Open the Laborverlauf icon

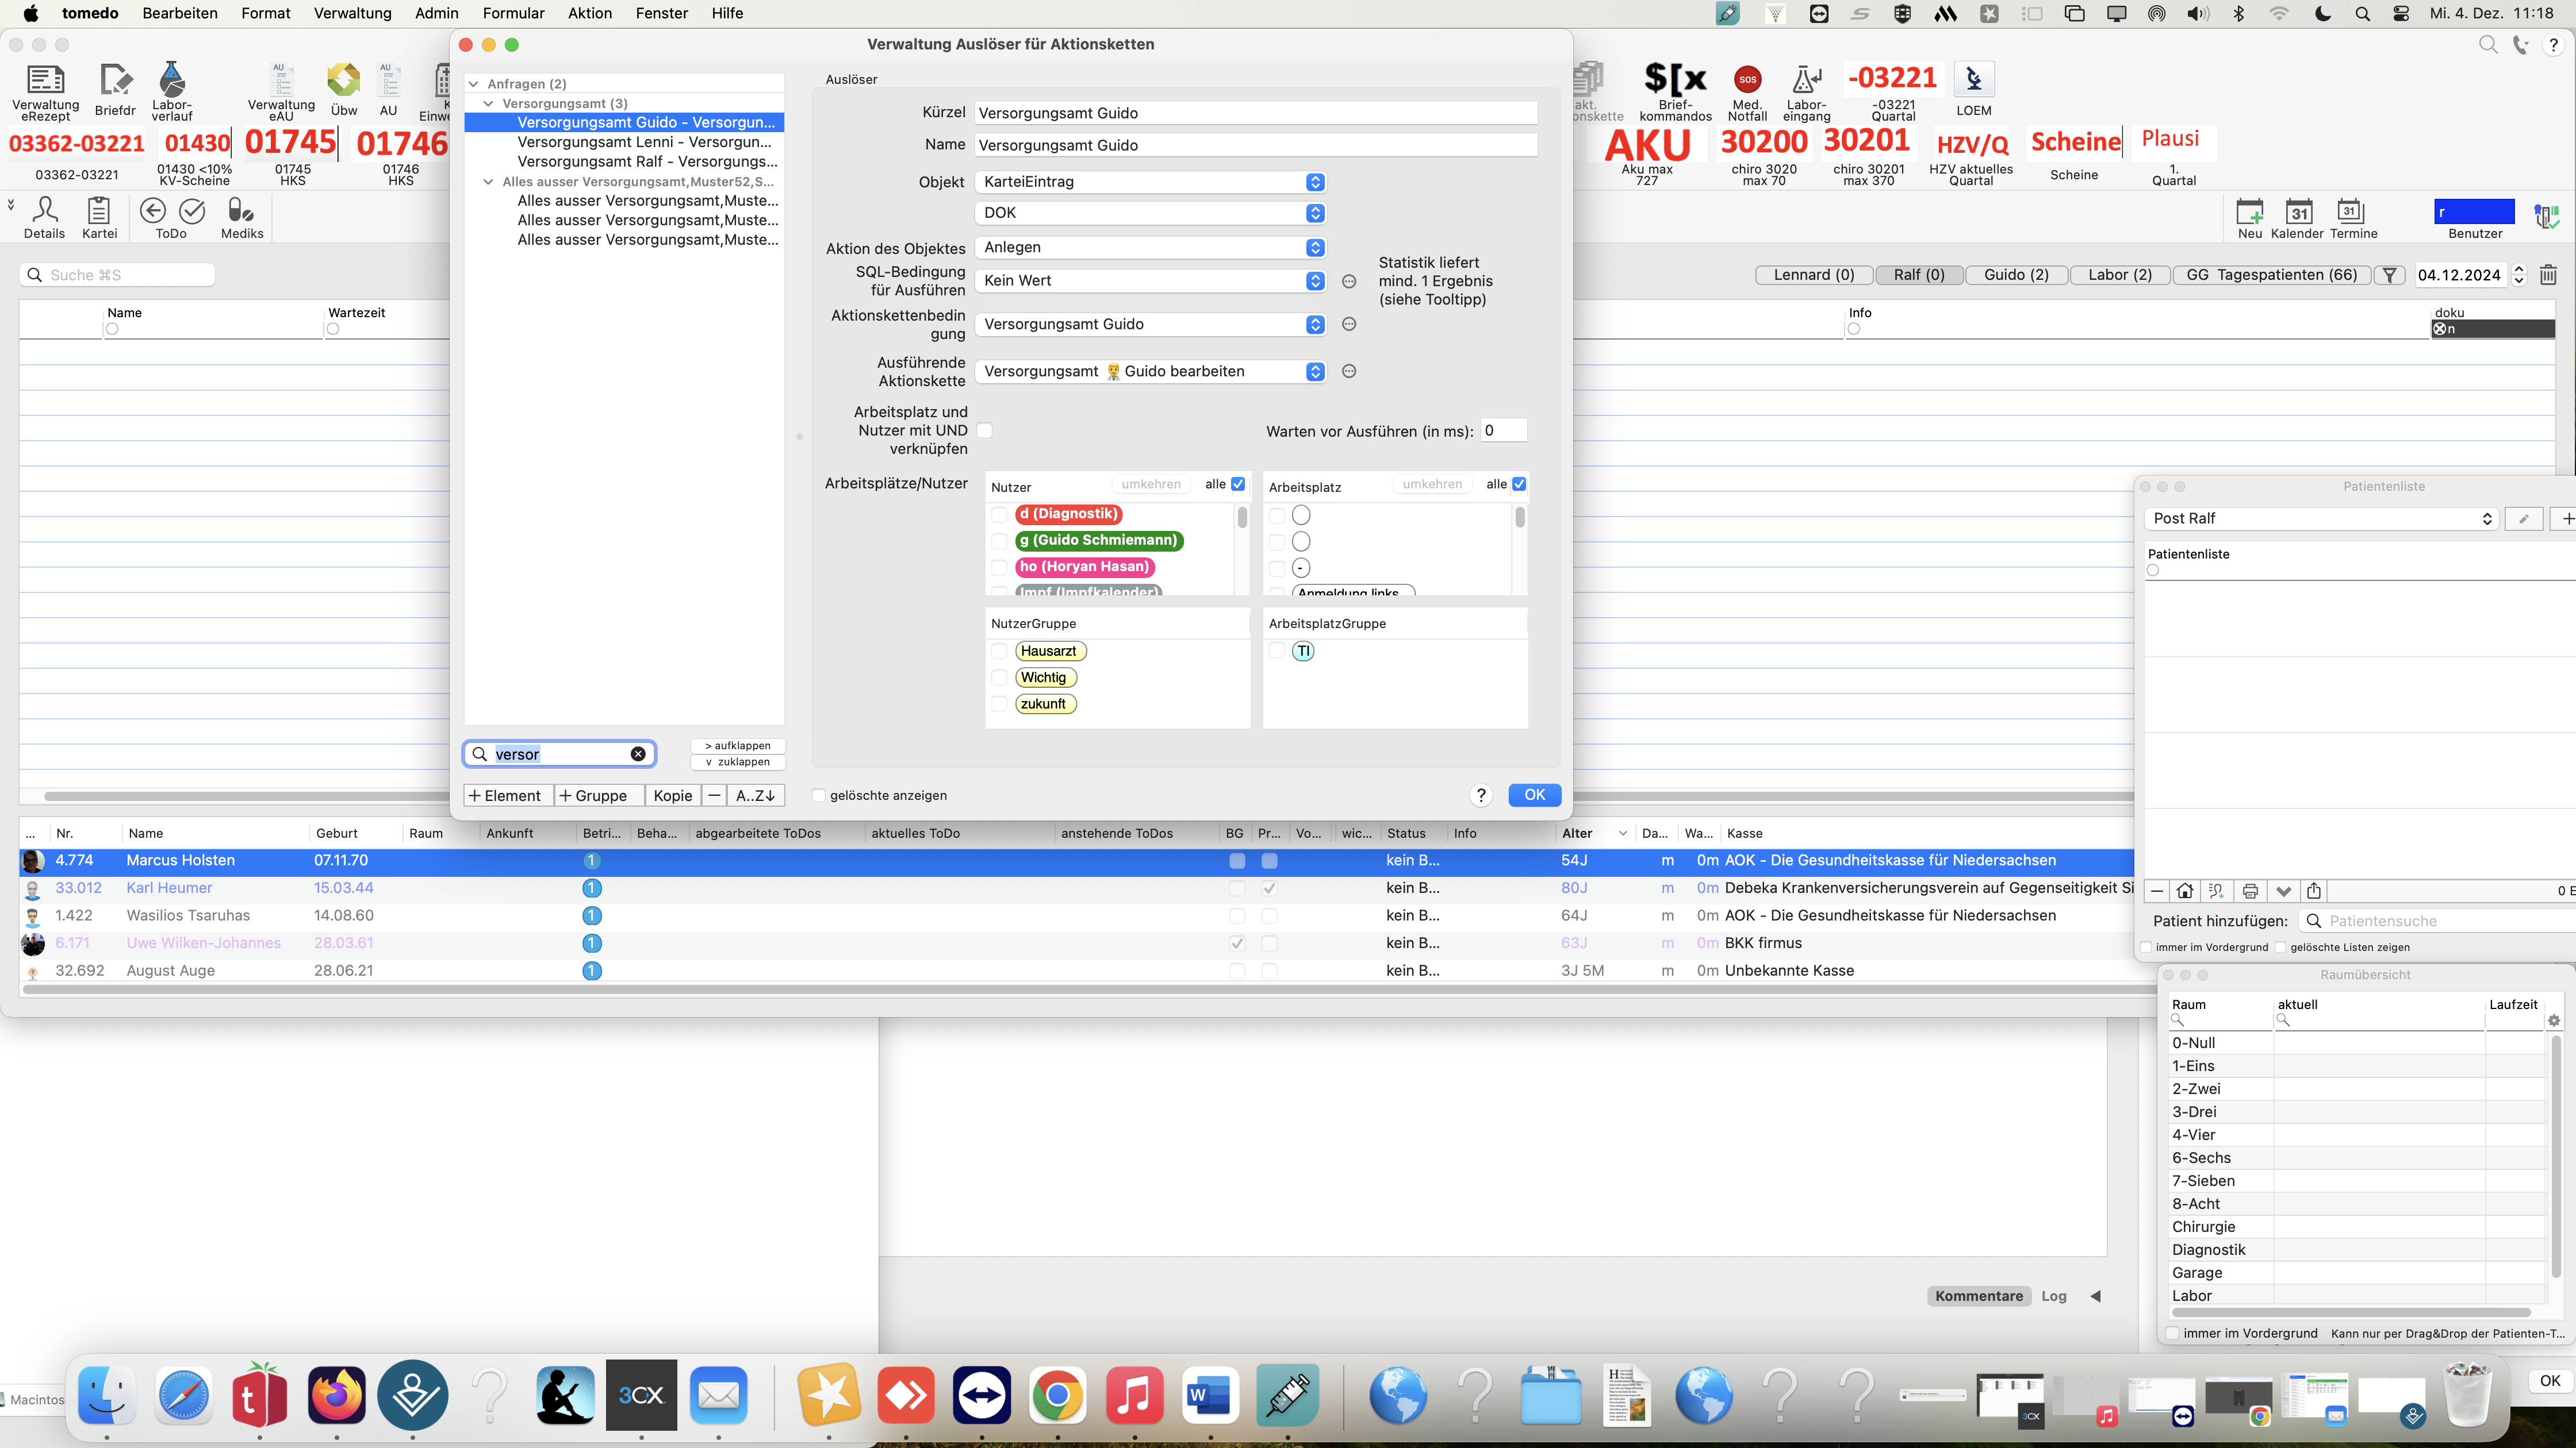tap(172, 80)
